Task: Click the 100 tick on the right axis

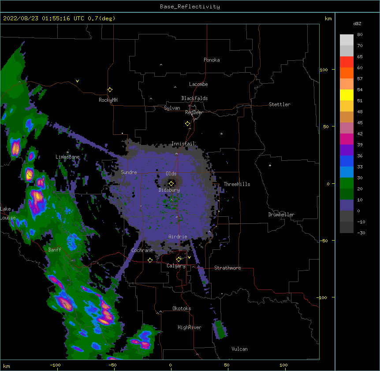Action: (x=324, y=70)
